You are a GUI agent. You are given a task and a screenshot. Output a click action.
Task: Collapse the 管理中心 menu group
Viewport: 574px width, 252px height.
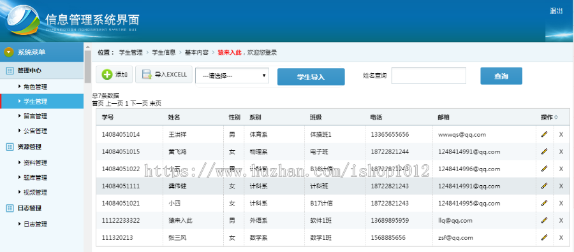click(41, 71)
